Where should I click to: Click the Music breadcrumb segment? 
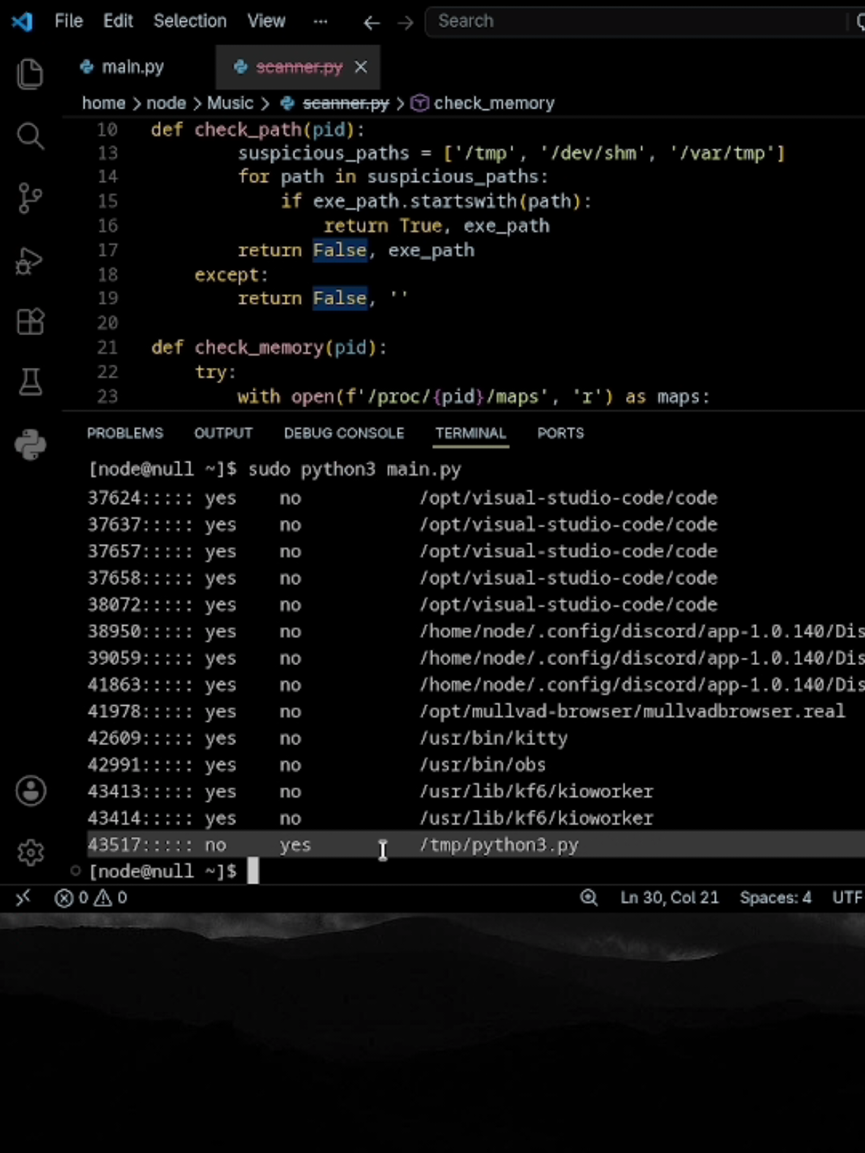pyautogui.click(x=230, y=103)
